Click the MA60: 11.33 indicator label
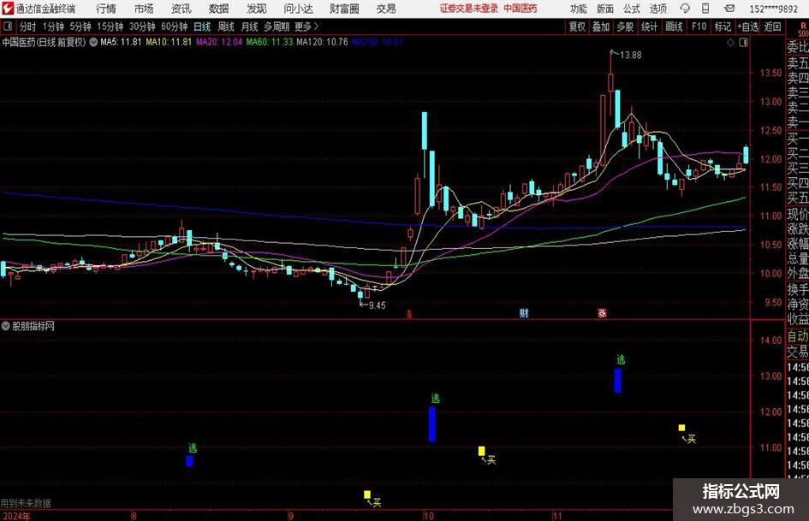Image resolution: width=809 pixels, height=521 pixels. [x=270, y=42]
